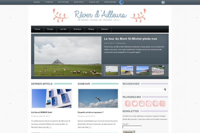Click the last pink social icon
Viewport: 200px width, 133px height.
click(x=162, y=103)
